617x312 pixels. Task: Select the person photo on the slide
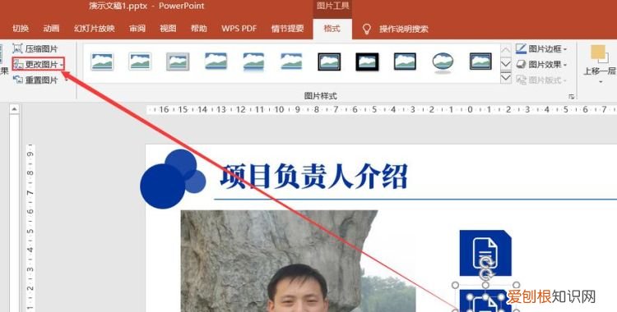coord(298,261)
